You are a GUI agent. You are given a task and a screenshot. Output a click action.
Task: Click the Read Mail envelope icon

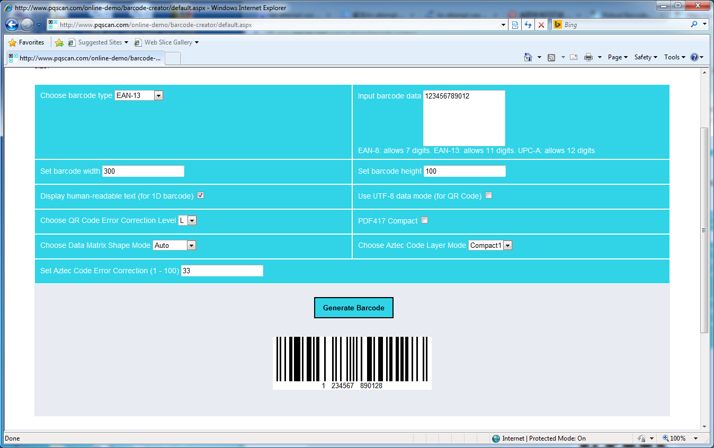tap(574, 57)
